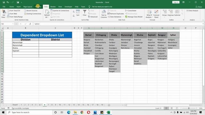This screenshot has height=115, width=205.
Task: Open Recent Sources
Action: (31, 11)
